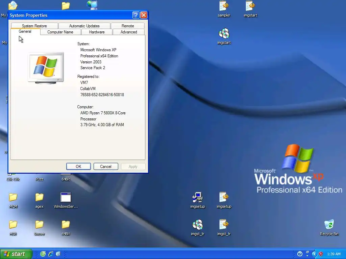The width and height of the screenshot is (346, 259).
Task: Click the Cốc Cốc shortcut label
Action: point(13,179)
